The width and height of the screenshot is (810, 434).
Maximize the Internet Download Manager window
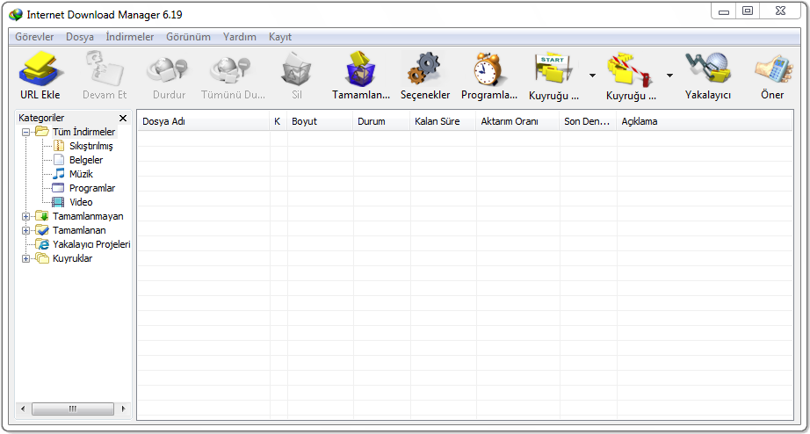(x=748, y=11)
